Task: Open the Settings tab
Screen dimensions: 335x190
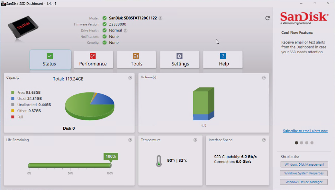Action: coord(179,60)
